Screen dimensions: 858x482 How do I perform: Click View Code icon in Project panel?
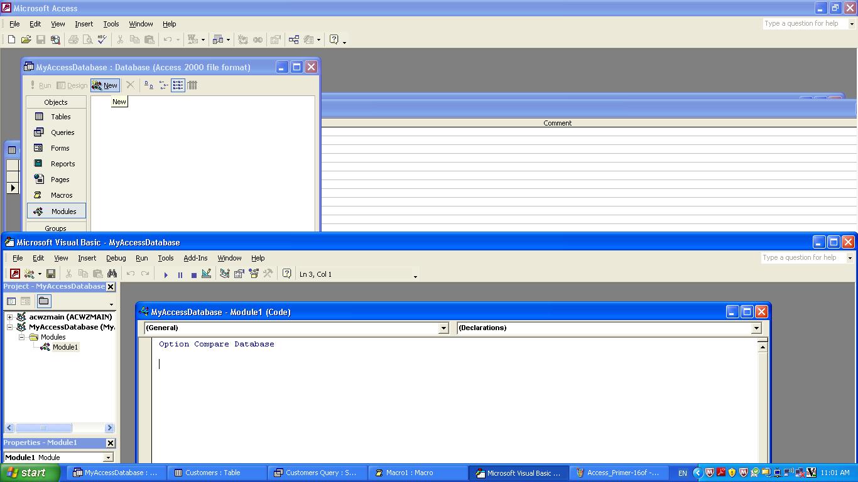pyautogui.click(x=11, y=301)
